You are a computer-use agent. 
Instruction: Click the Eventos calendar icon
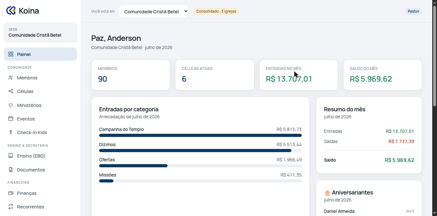click(11, 119)
